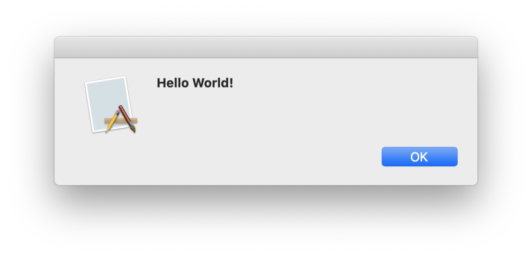Click the brush bristles of the paintbrush
This screenshot has height=257, width=532.
coord(132,129)
